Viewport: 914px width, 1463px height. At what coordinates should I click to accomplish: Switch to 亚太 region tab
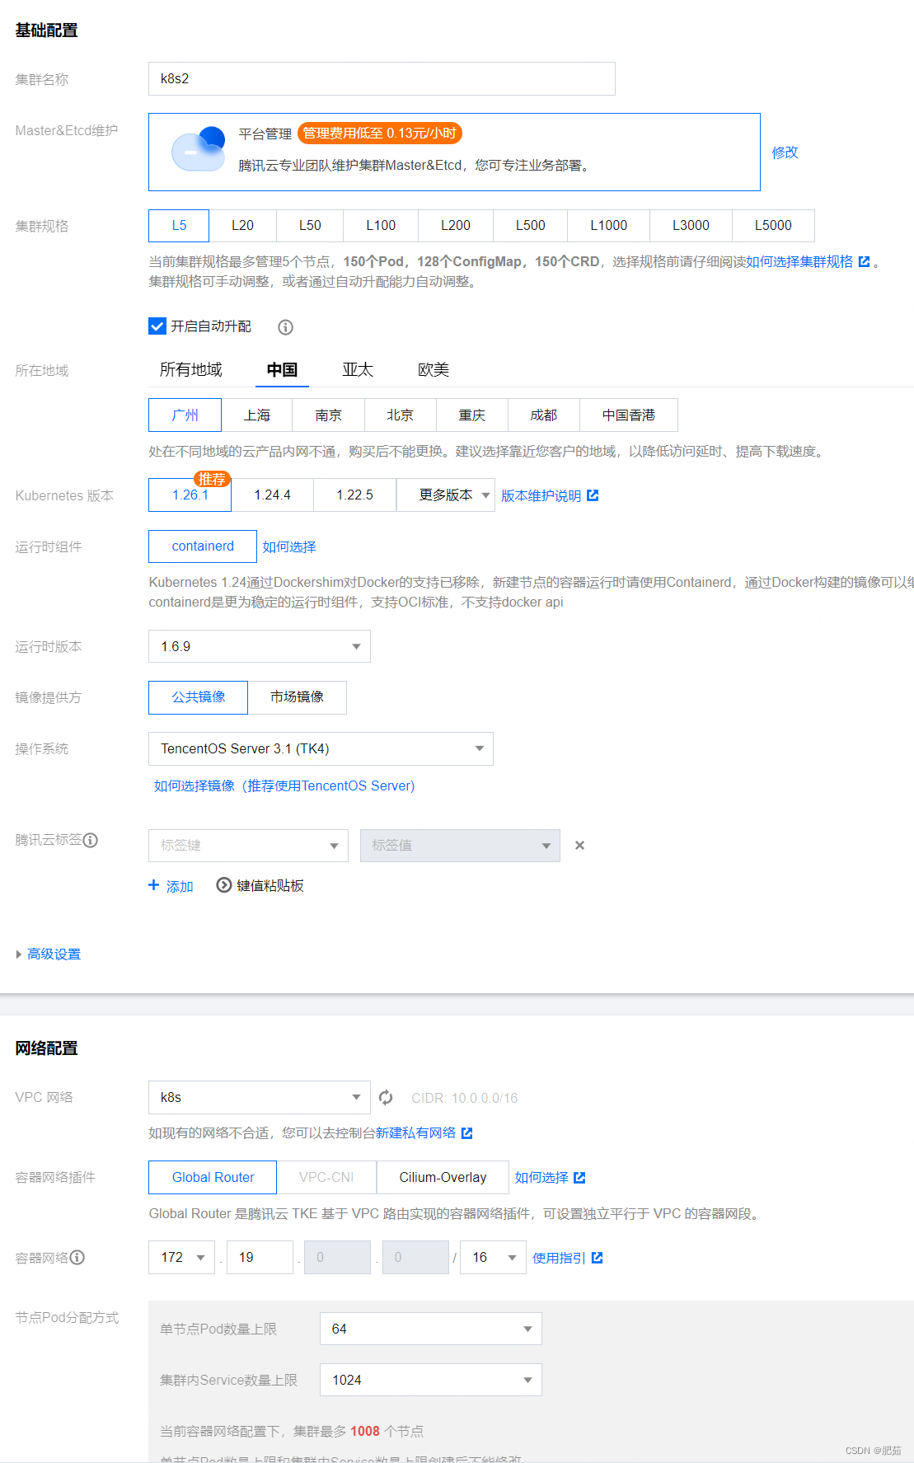click(x=359, y=369)
